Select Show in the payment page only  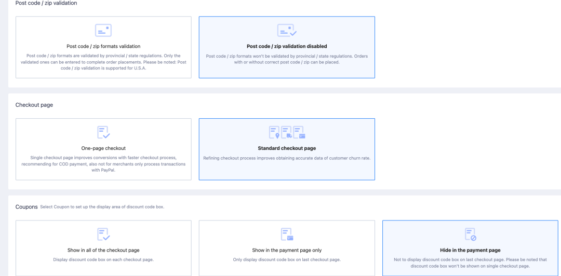287,248
